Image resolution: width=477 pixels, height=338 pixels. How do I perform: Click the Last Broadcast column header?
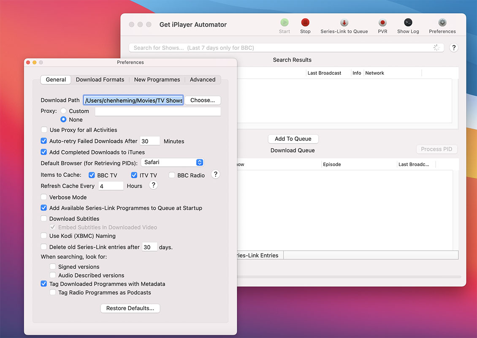point(324,73)
